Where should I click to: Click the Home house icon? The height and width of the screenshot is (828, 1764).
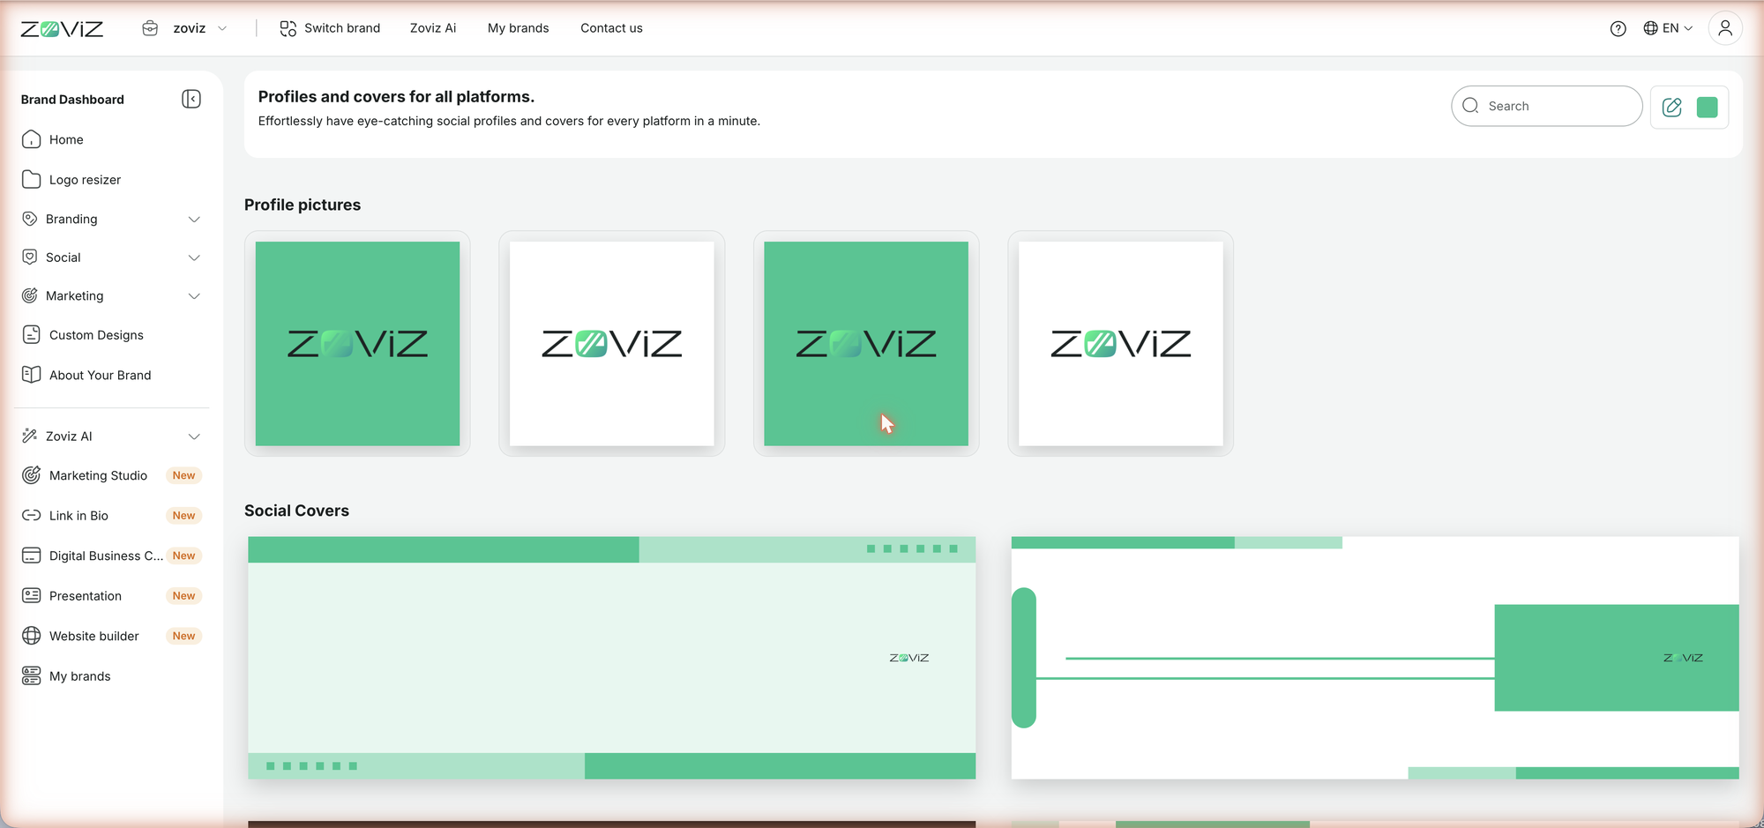(x=31, y=139)
